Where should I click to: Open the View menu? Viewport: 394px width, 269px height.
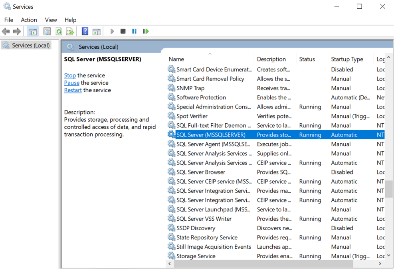51,20
